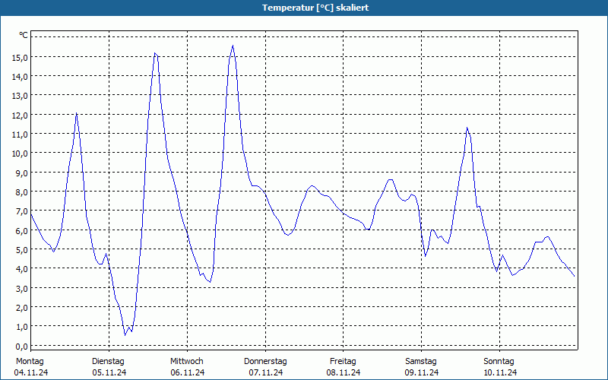
Task: Click the 2,0 axis value
Action: coord(22,308)
